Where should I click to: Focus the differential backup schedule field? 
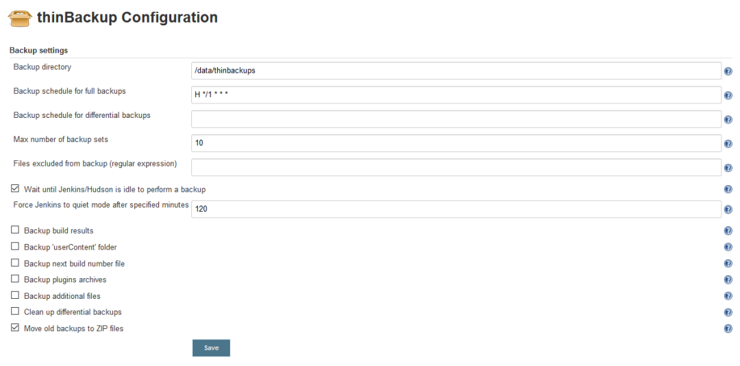tap(456, 119)
